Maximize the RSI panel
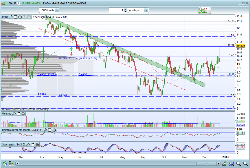The image size is (250, 168). (x=50, y=130)
